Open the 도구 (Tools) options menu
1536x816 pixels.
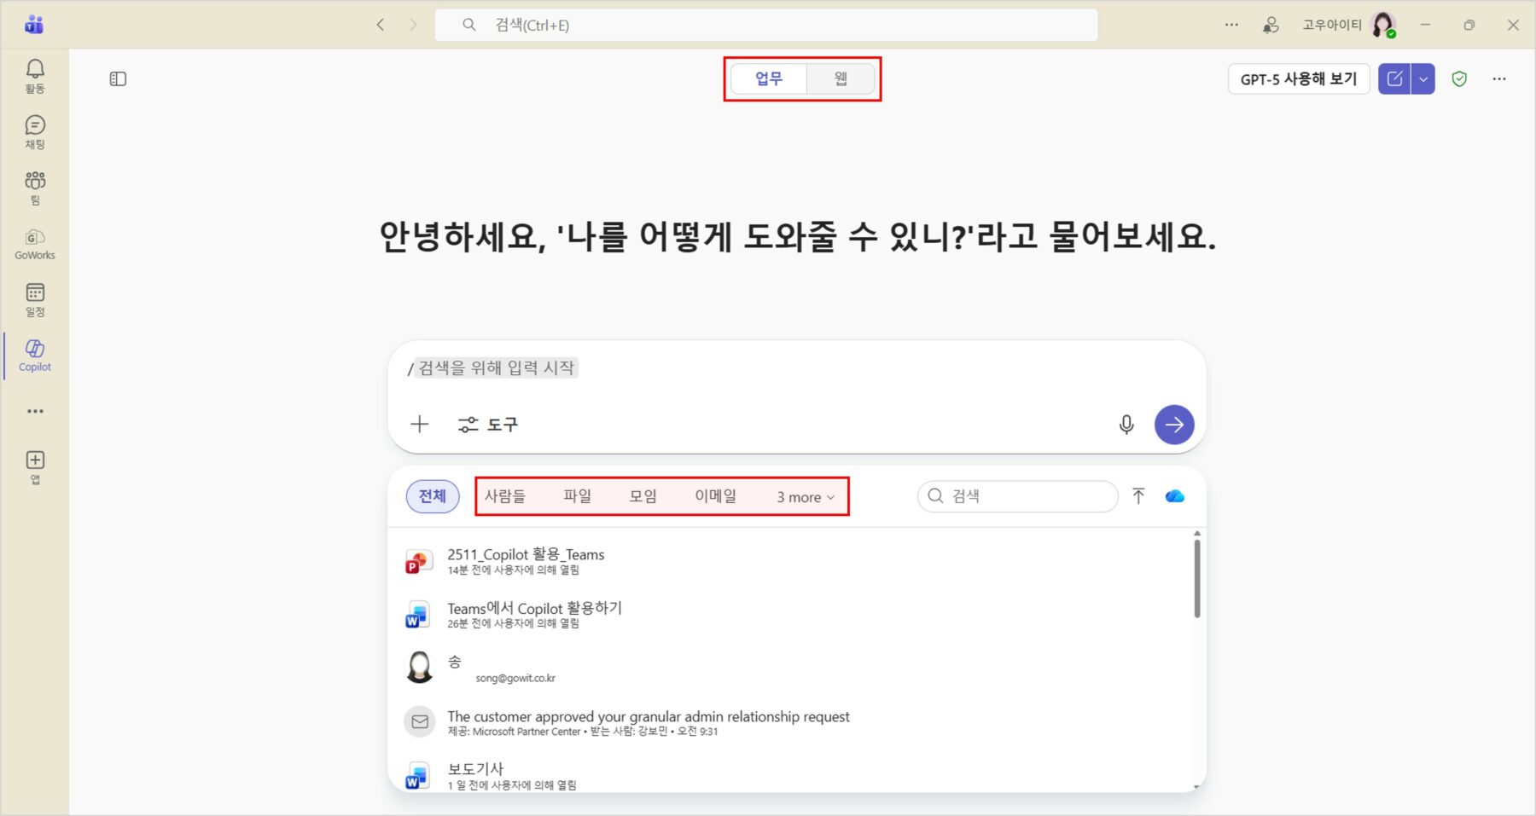(x=488, y=425)
